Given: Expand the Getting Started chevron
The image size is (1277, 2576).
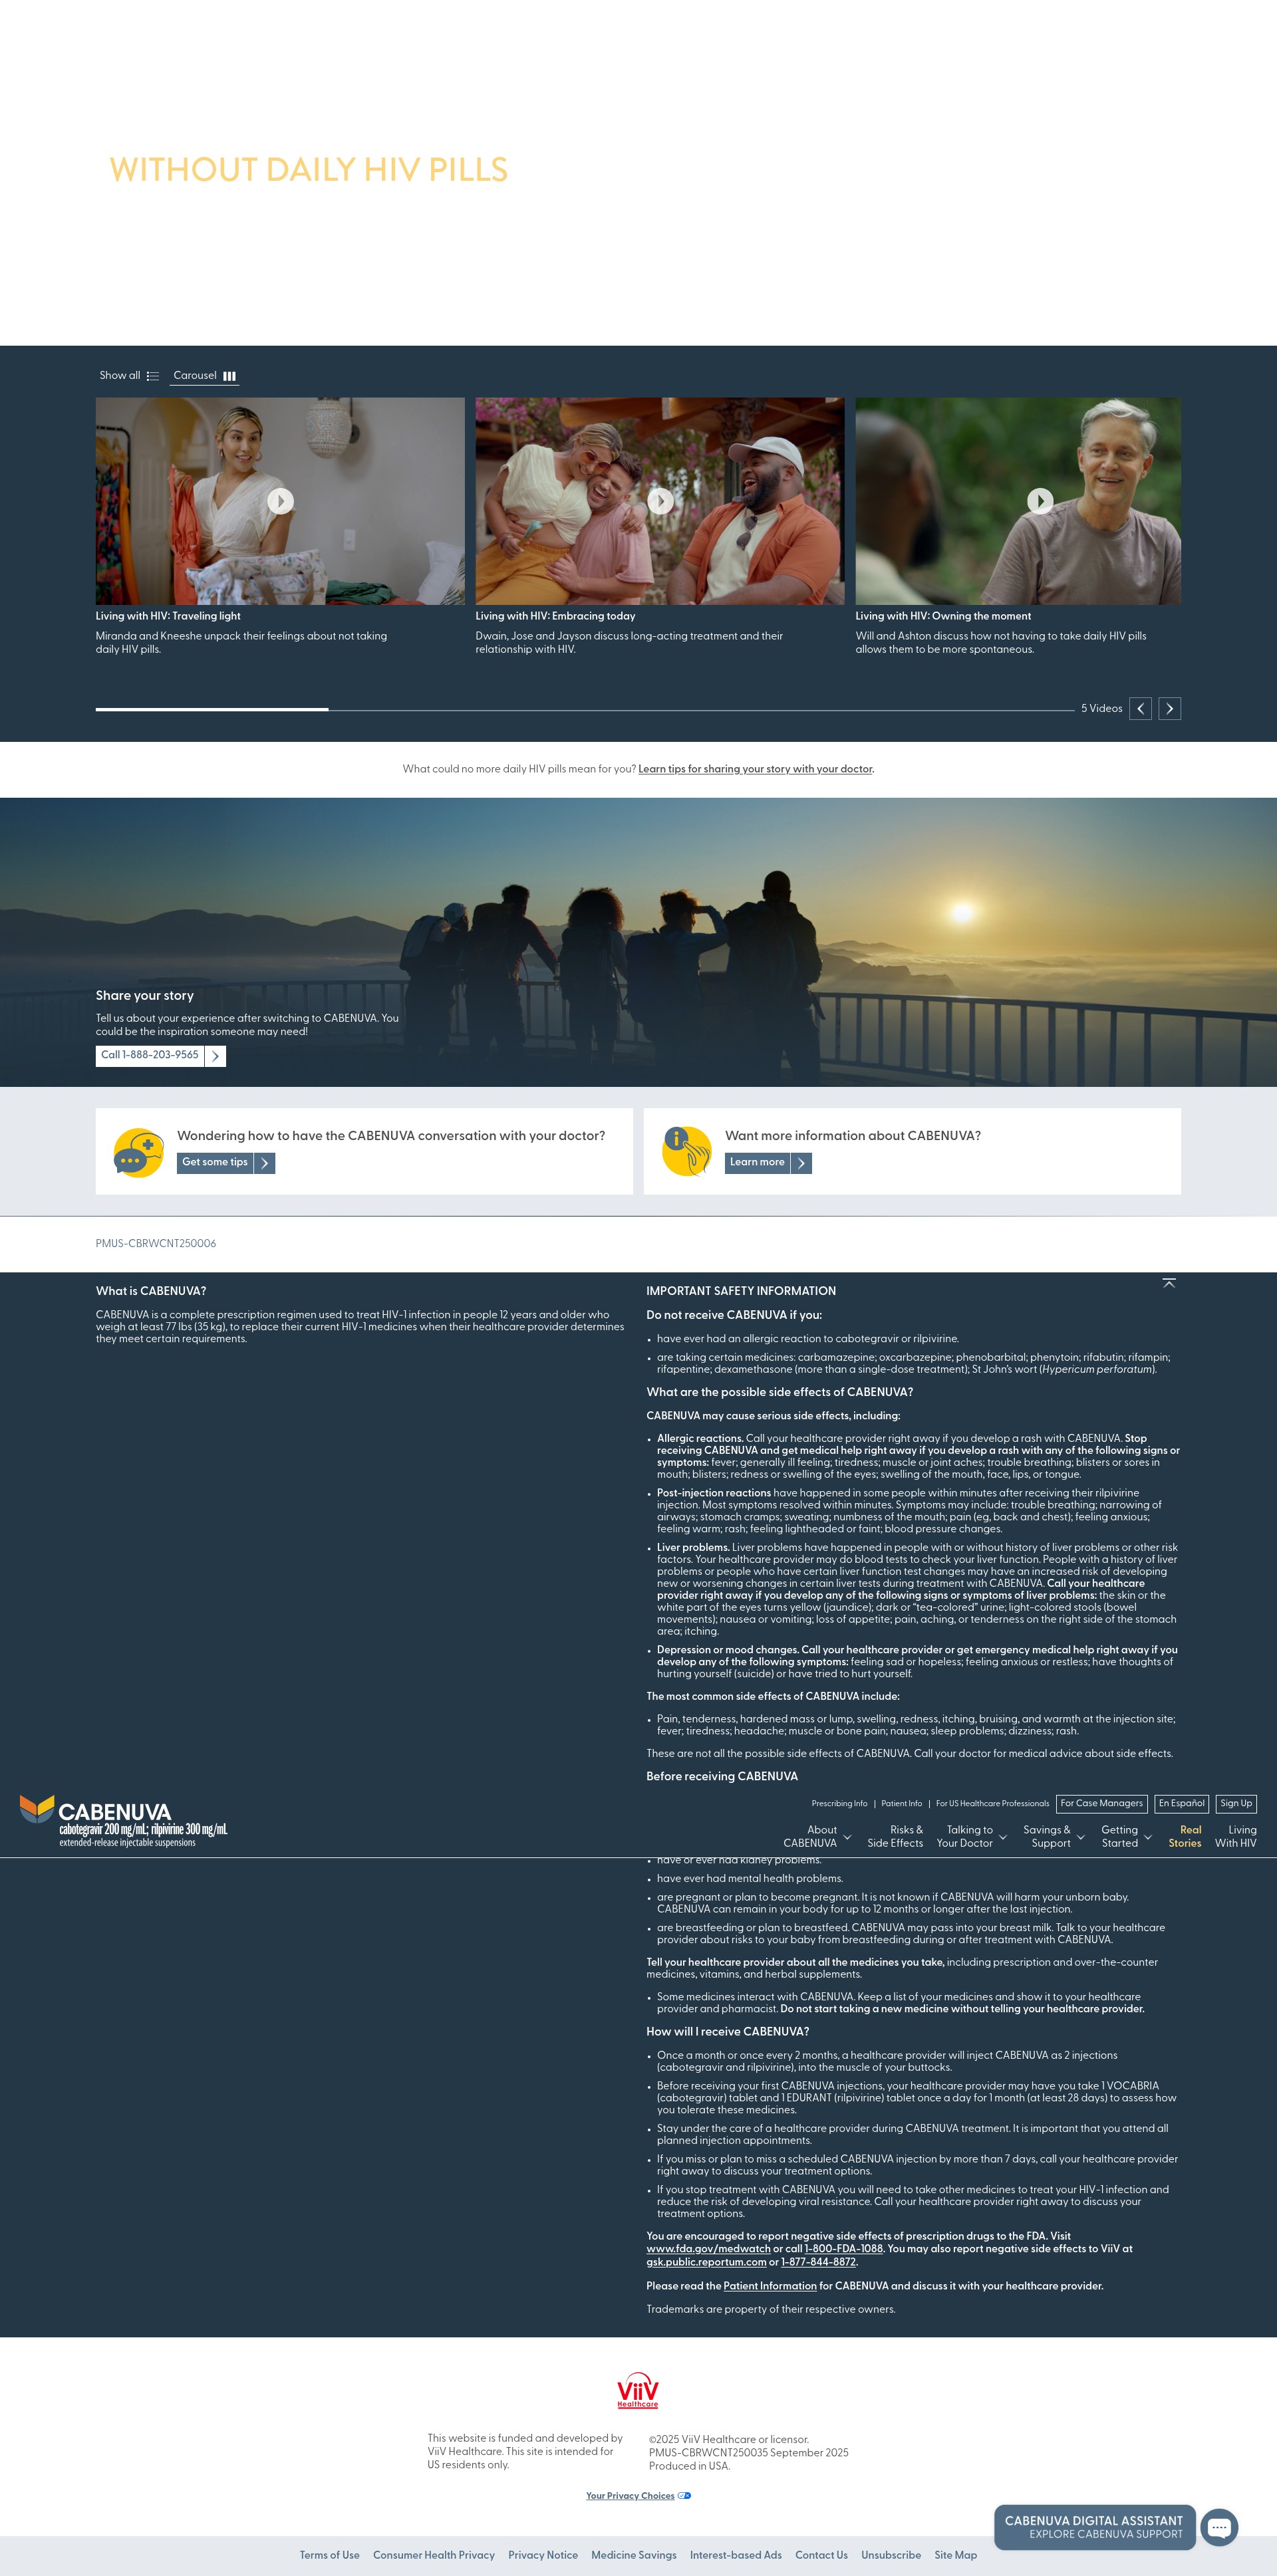Looking at the screenshot, I should click(1147, 1837).
